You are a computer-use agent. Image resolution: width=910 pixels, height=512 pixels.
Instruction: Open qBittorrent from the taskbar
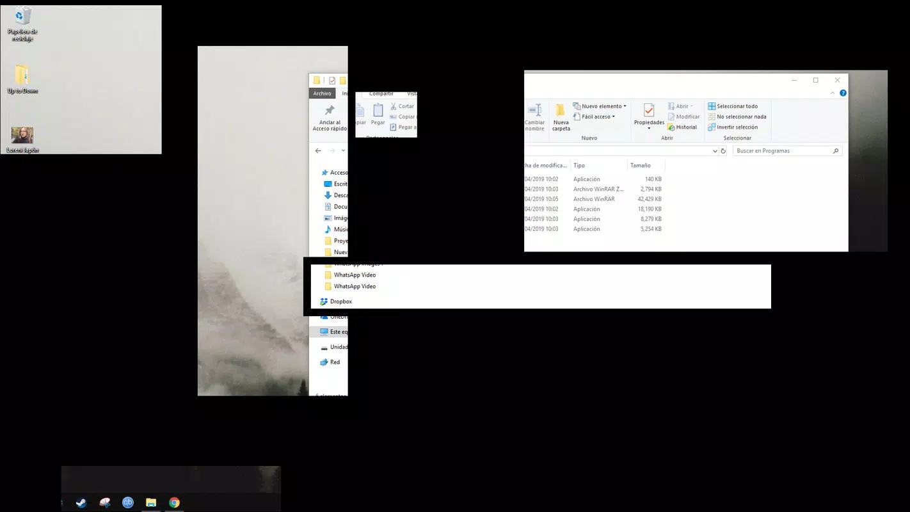[x=128, y=502]
